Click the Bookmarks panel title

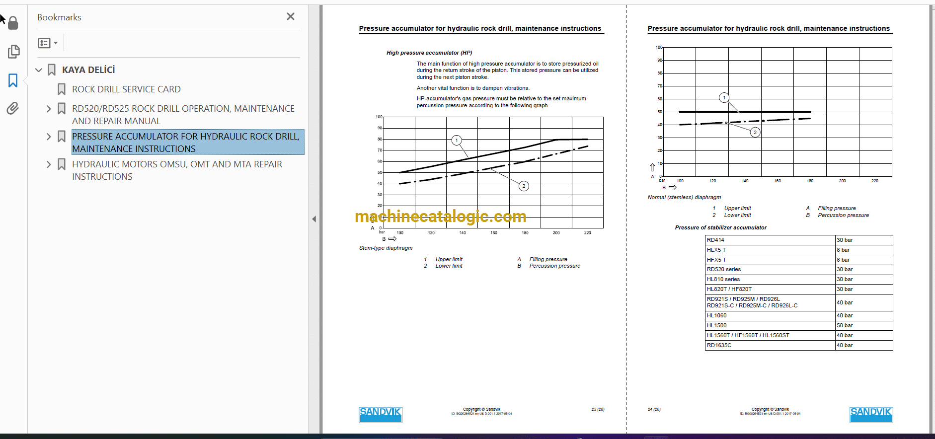coord(59,17)
